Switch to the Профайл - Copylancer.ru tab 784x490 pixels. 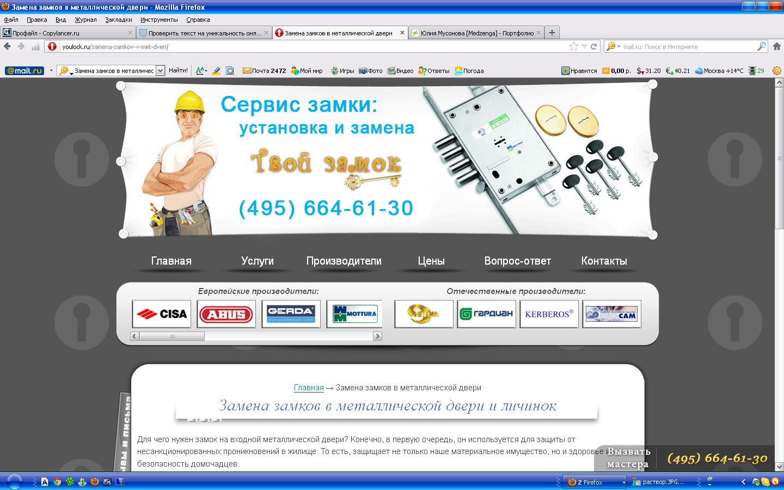click(68, 33)
